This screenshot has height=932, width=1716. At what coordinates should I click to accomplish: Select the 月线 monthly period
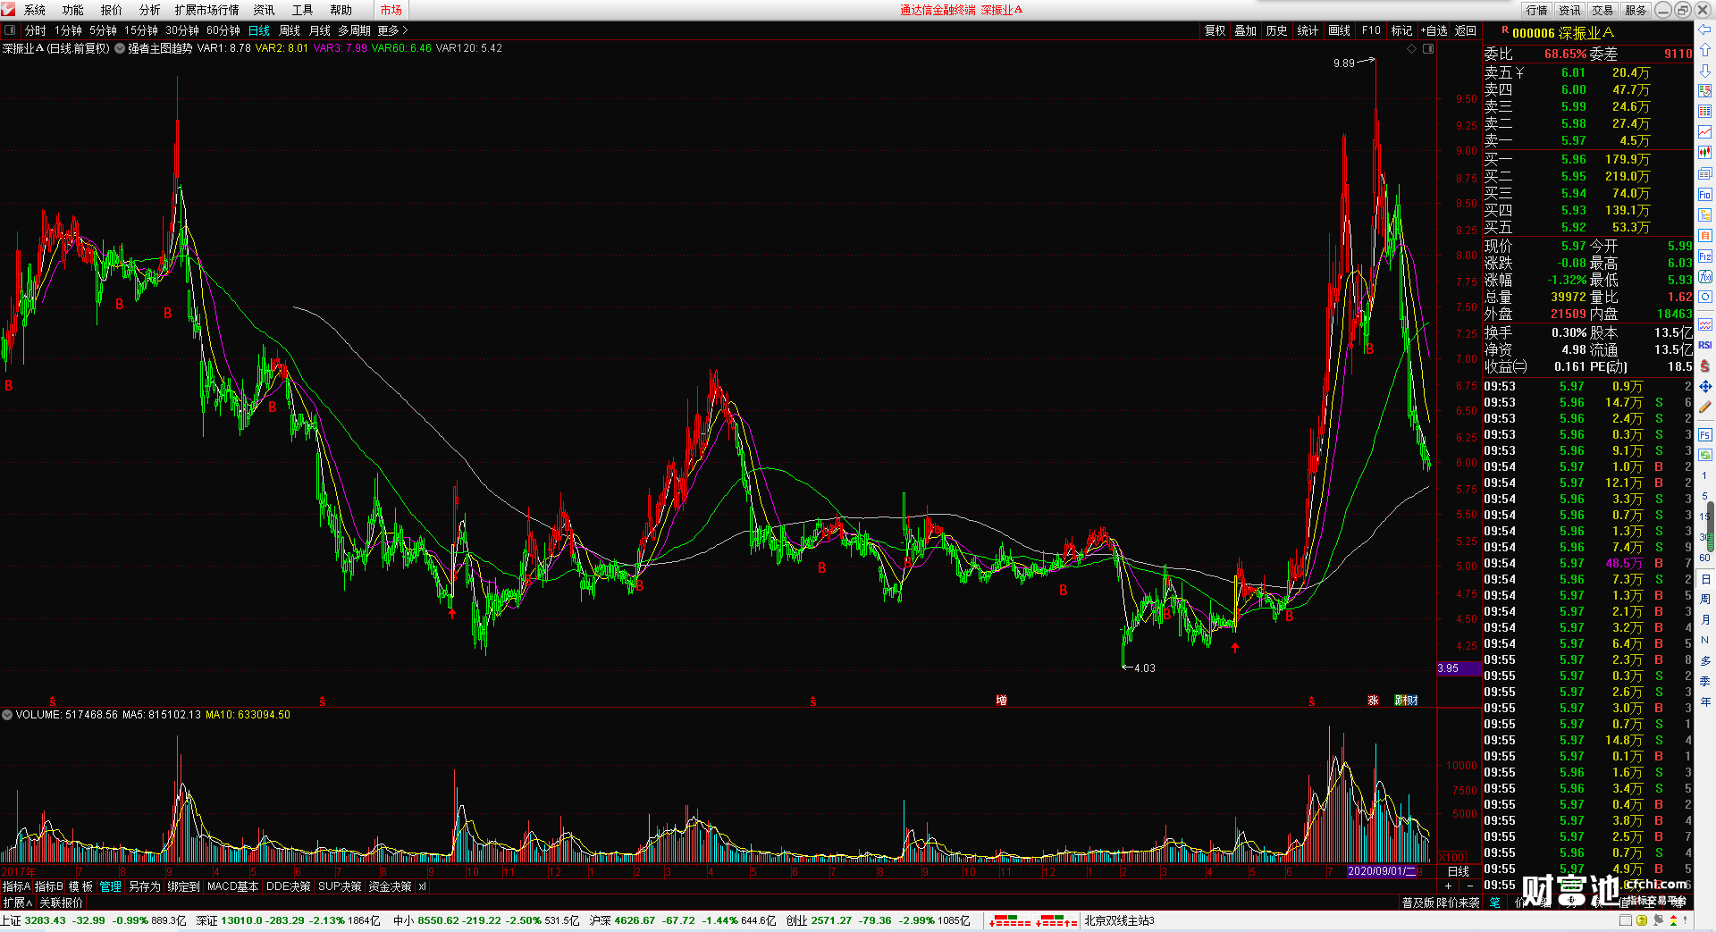[x=320, y=30]
